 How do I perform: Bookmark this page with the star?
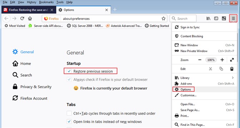[163, 18]
